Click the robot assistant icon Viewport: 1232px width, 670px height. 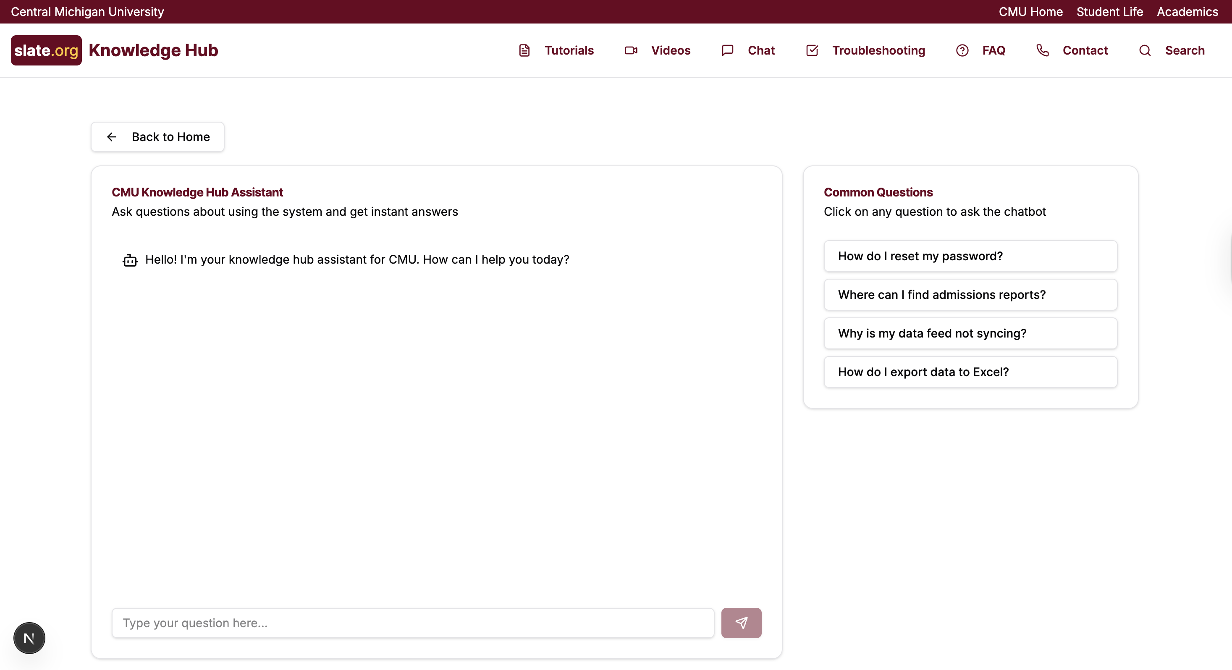click(130, 260)
